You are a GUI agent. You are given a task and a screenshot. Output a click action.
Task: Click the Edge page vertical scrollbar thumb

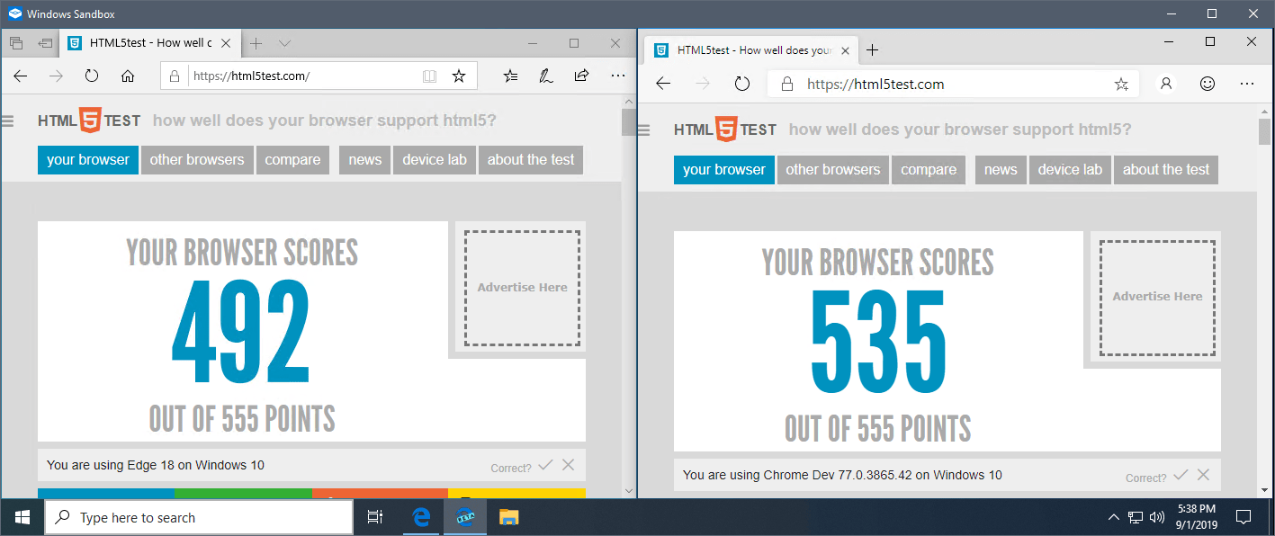628,122
